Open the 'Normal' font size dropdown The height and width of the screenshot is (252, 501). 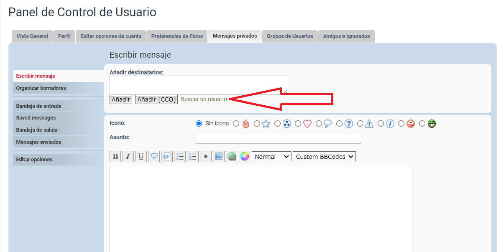tap(271, 157)
